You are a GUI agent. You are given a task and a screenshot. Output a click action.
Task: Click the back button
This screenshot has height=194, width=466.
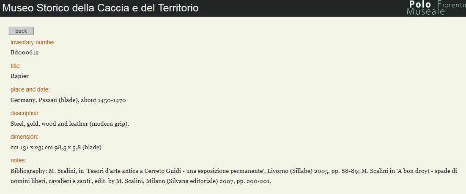(x=21, y=31)
